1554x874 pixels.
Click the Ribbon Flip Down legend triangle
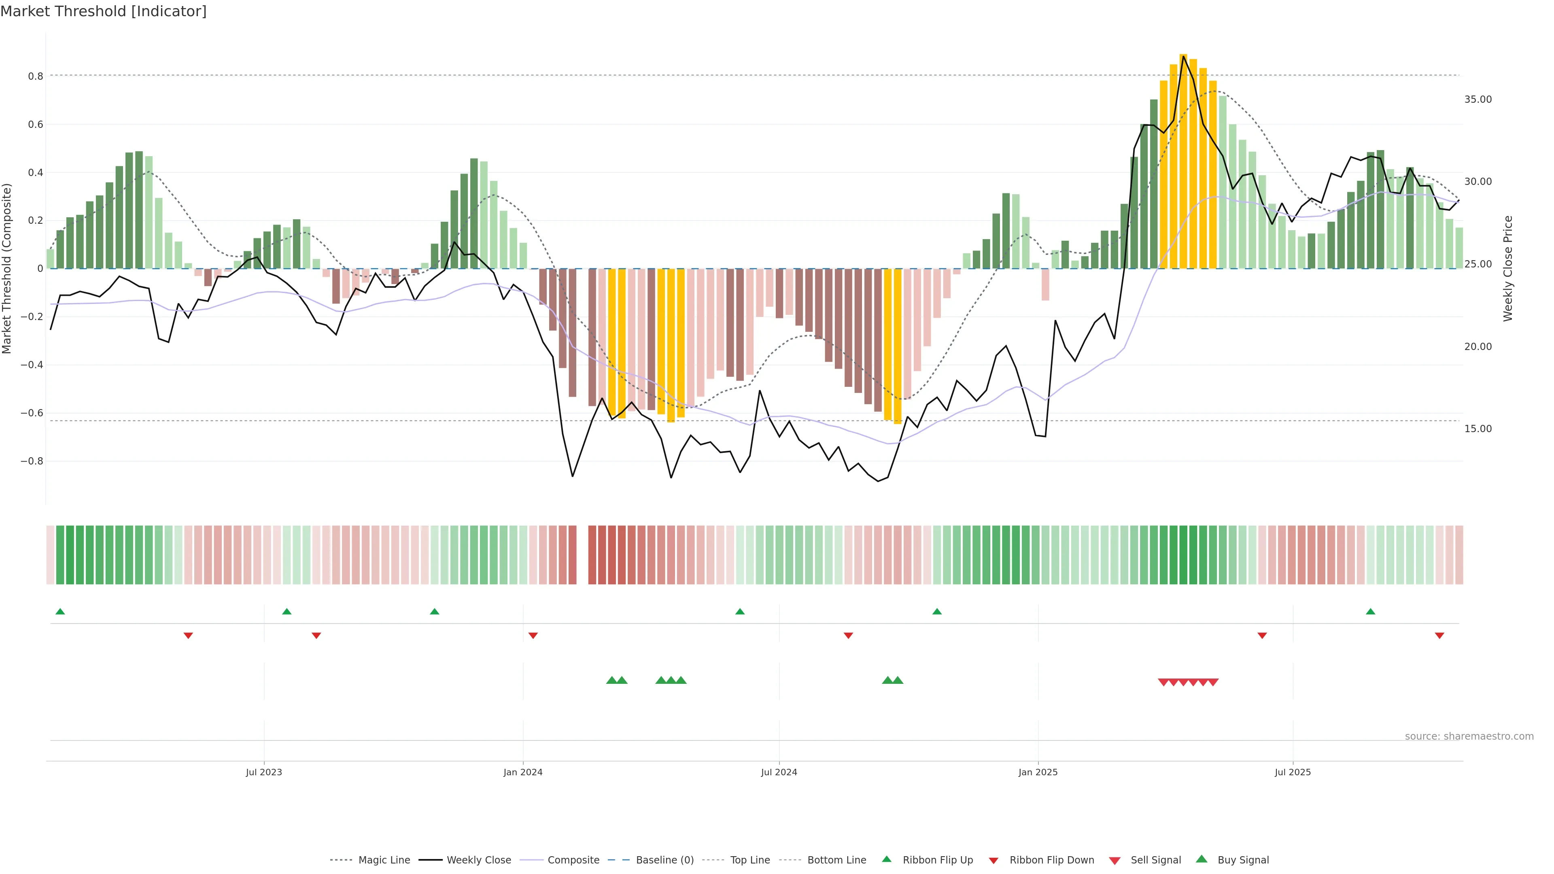[994, 861]
